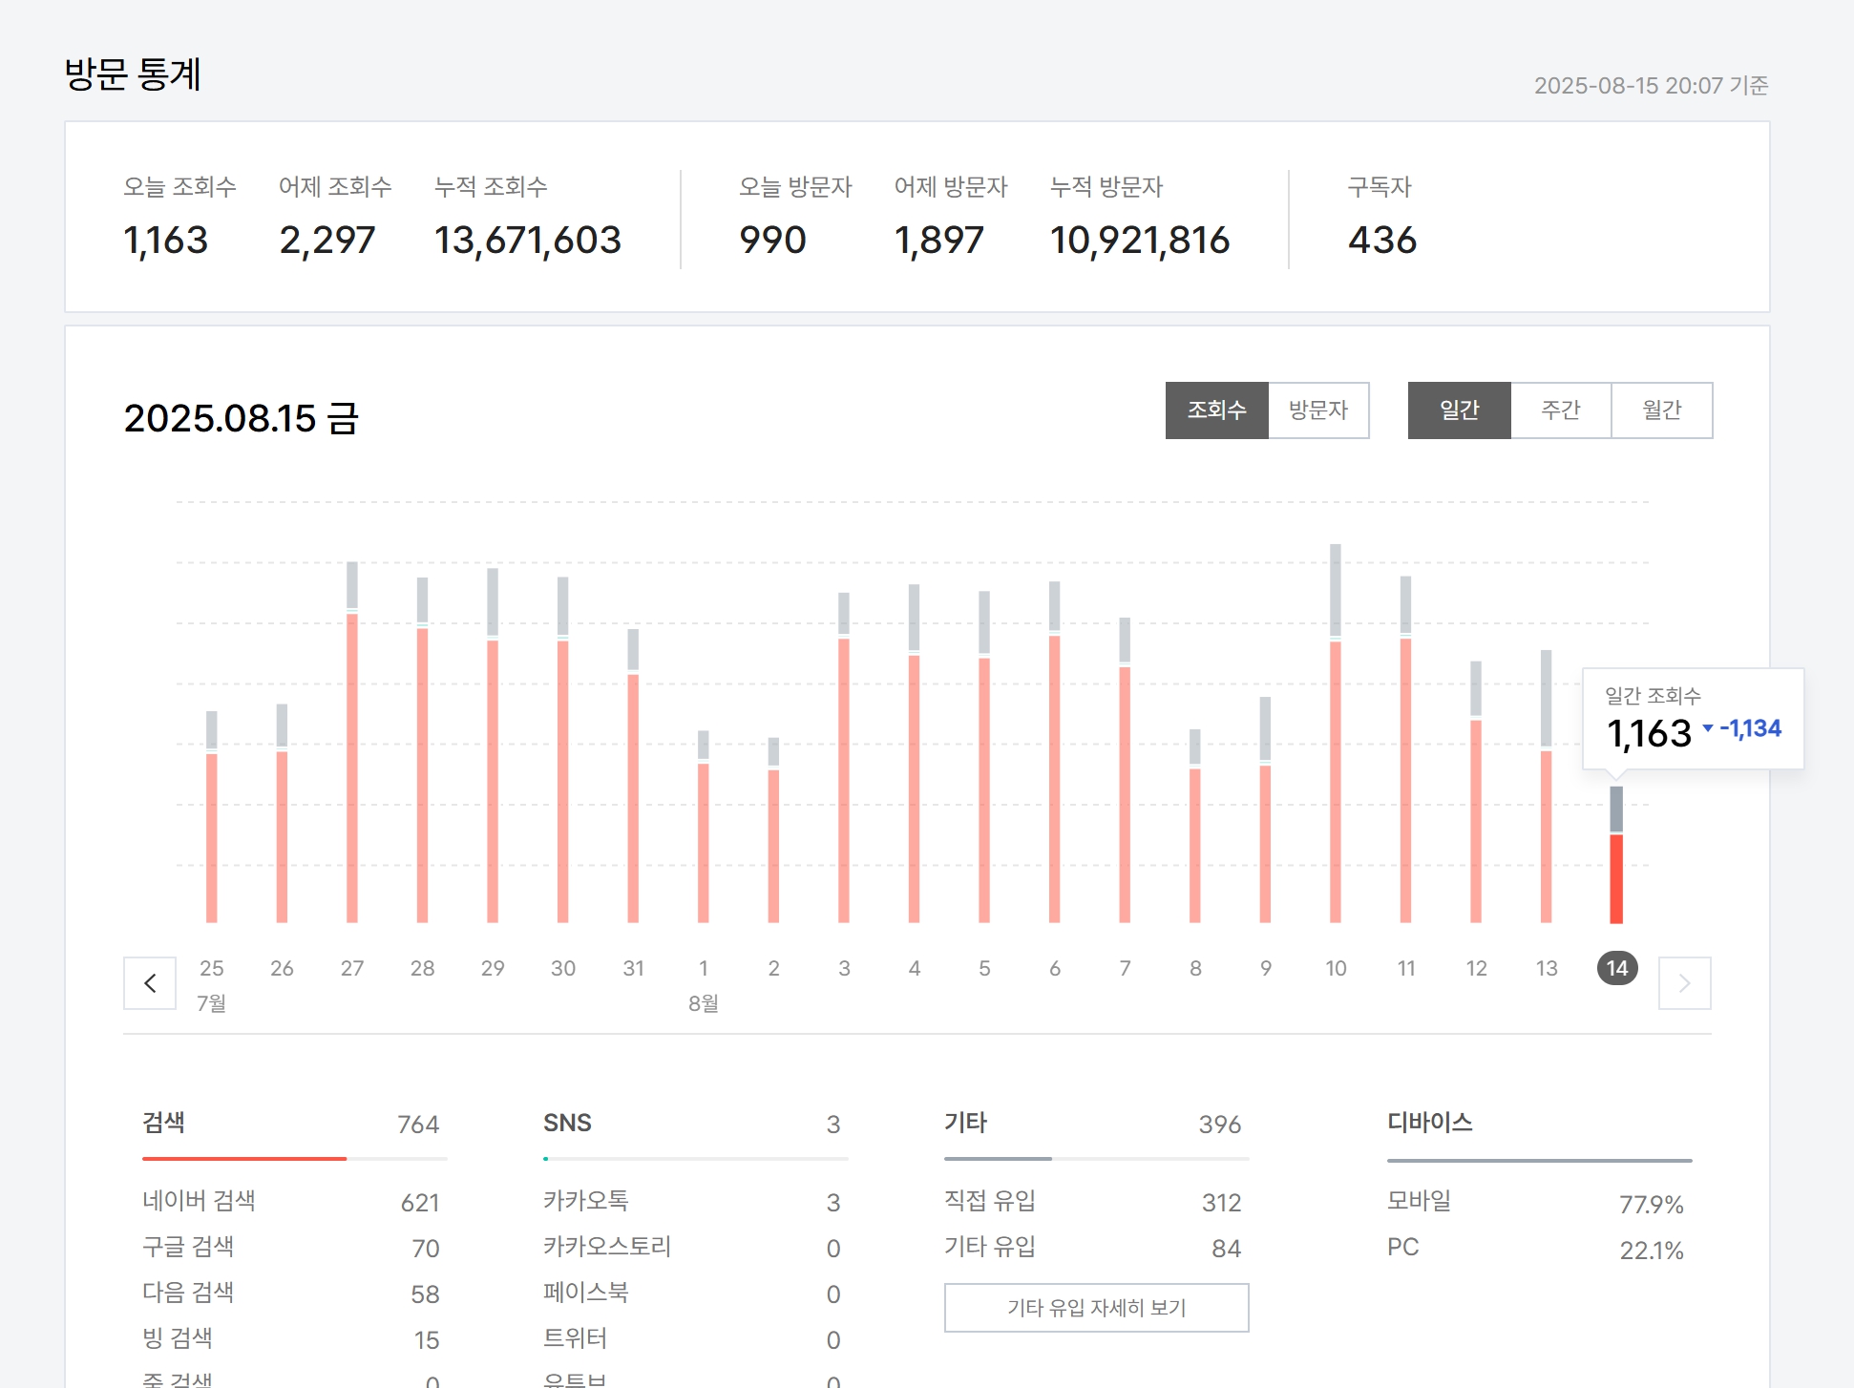This screenshot has width=1854, height=1388.
Task: Click the August 1 bar
Action: point(704,840)
